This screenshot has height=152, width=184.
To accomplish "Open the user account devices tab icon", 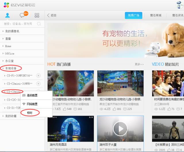I will 7,15.
